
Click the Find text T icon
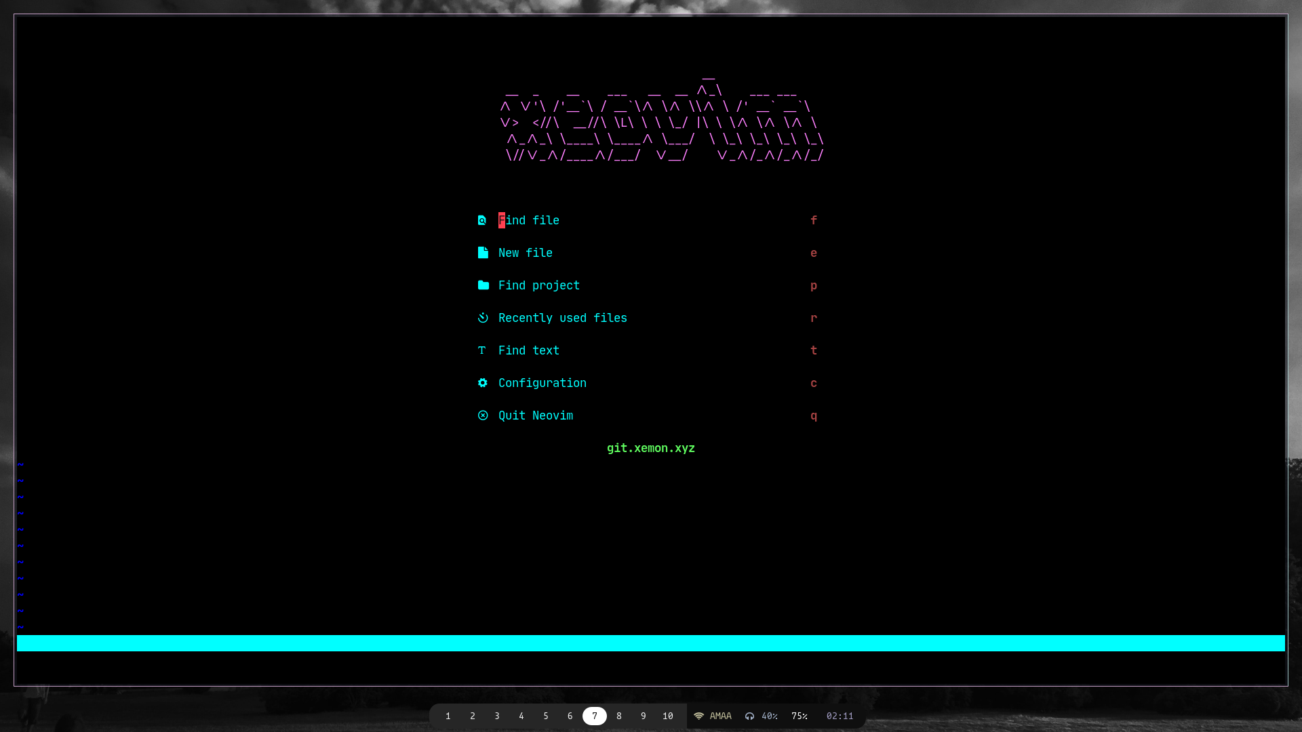[x=482, y=350]
